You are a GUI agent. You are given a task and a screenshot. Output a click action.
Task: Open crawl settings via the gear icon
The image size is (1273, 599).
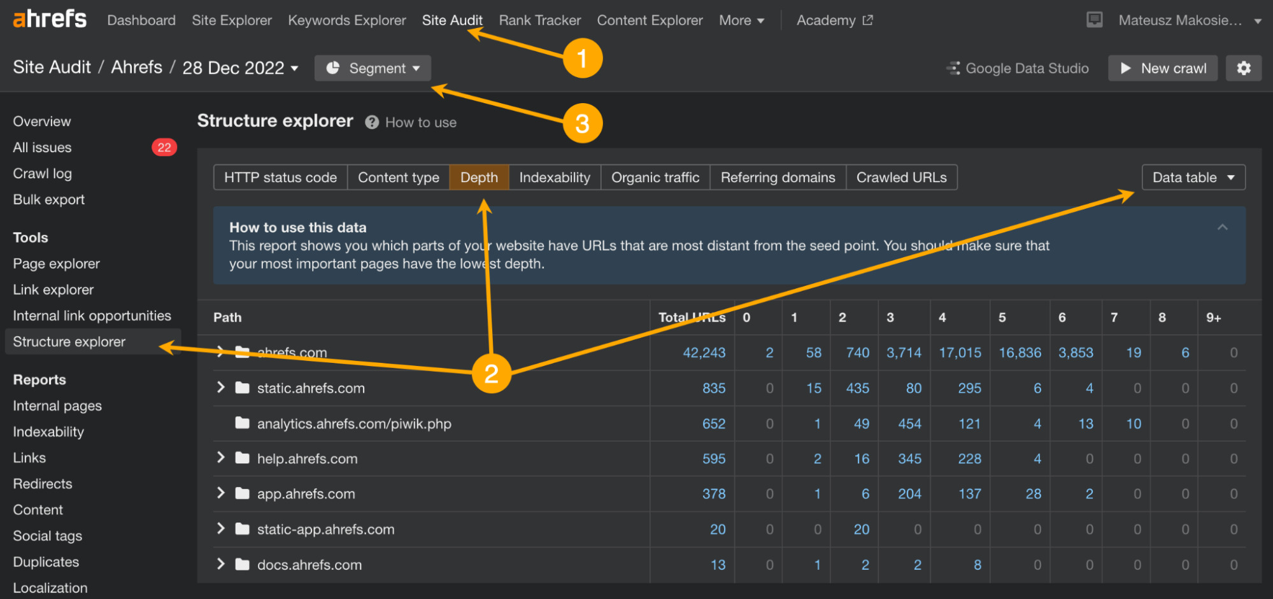1243,68
